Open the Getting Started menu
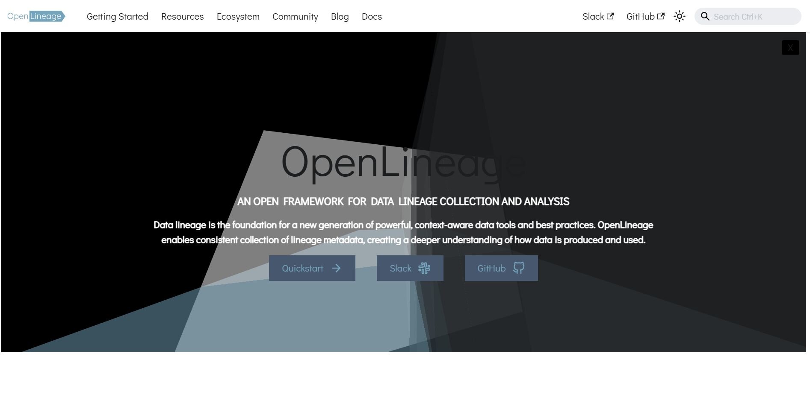810x412 pixels. (117, 17)
